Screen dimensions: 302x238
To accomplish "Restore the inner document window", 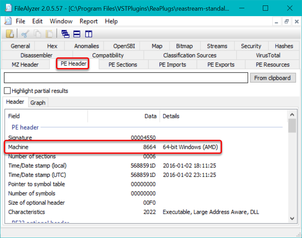I will (x=286, y=21).
